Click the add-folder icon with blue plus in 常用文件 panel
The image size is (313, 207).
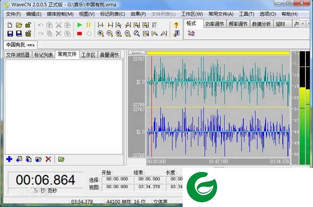click(x=39, y=159)
